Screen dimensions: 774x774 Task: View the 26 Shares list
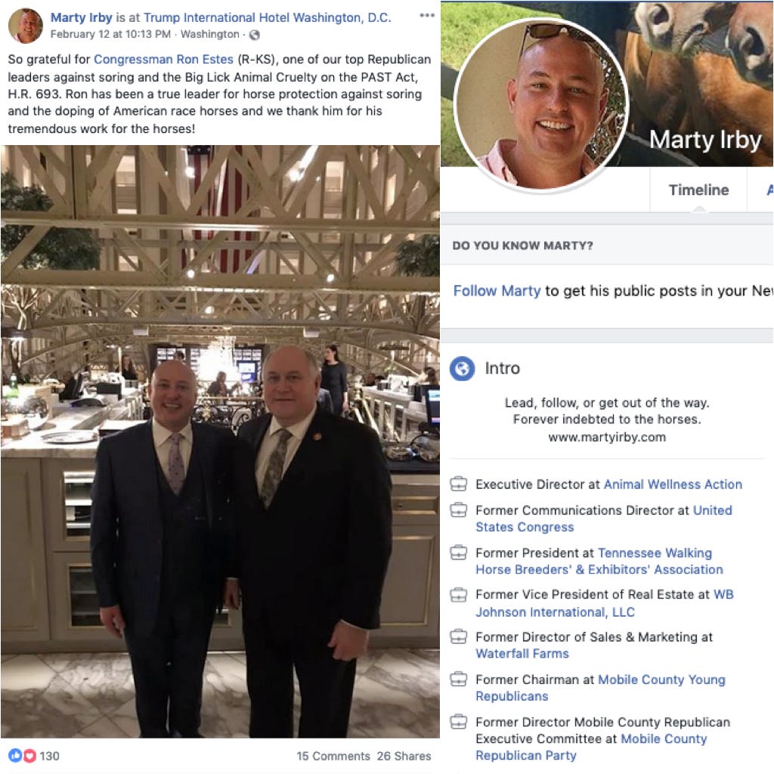404,756
